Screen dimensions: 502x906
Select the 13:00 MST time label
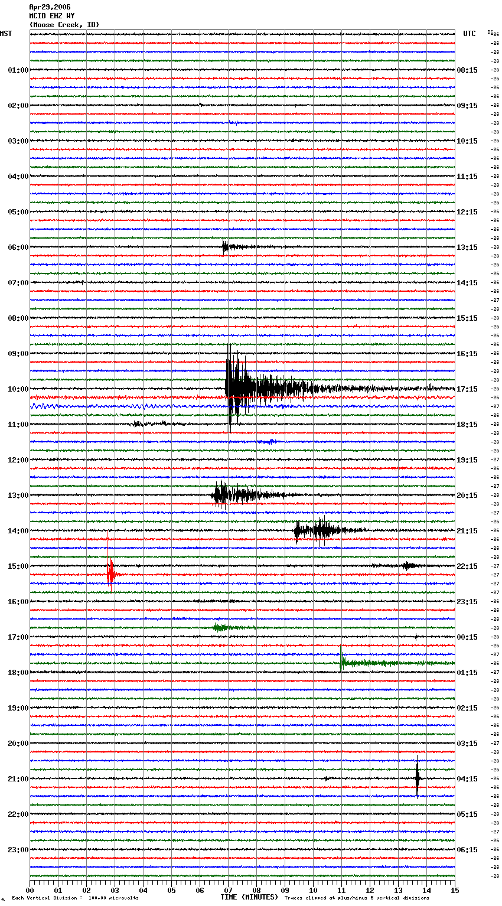(18, 496)
